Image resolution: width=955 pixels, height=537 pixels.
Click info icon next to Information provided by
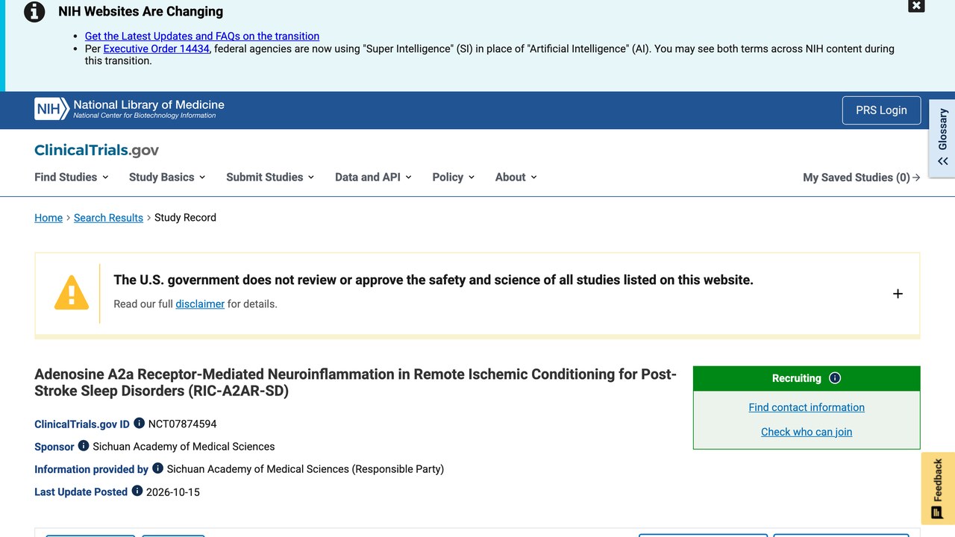(x=157, y=468)
